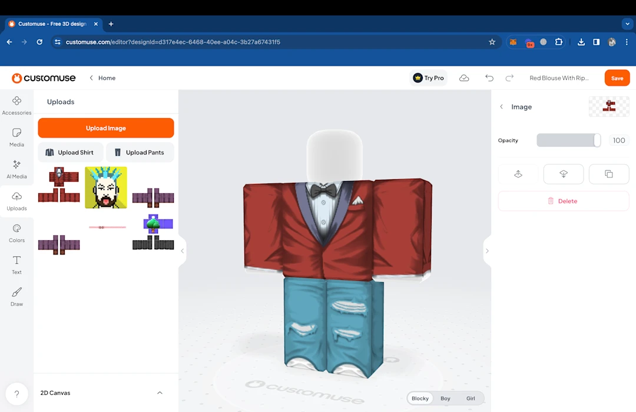The image size is (636, 412).
Task: Adjust the Opacity slider
Action: point(569,140)
